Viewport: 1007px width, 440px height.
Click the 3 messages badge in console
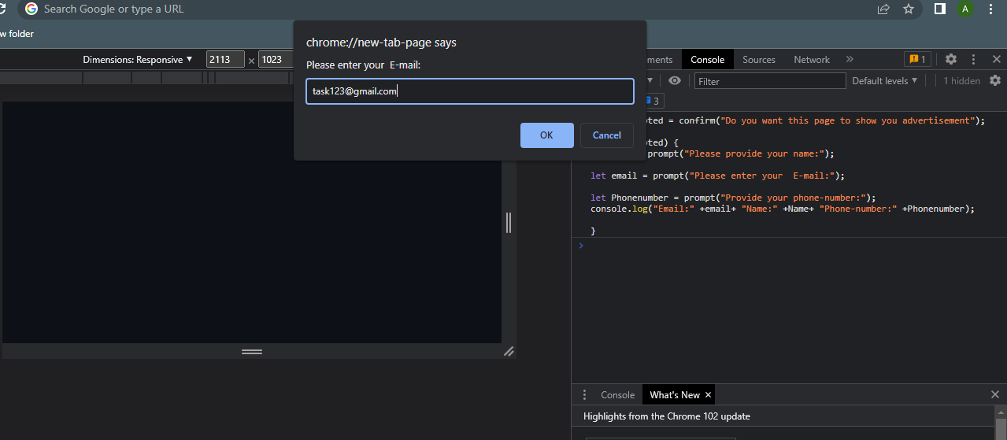click(x=654, y=101)
